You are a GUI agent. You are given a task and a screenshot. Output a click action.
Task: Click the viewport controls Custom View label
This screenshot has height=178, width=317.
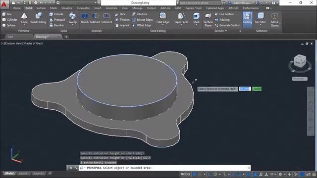click(13, 43)
